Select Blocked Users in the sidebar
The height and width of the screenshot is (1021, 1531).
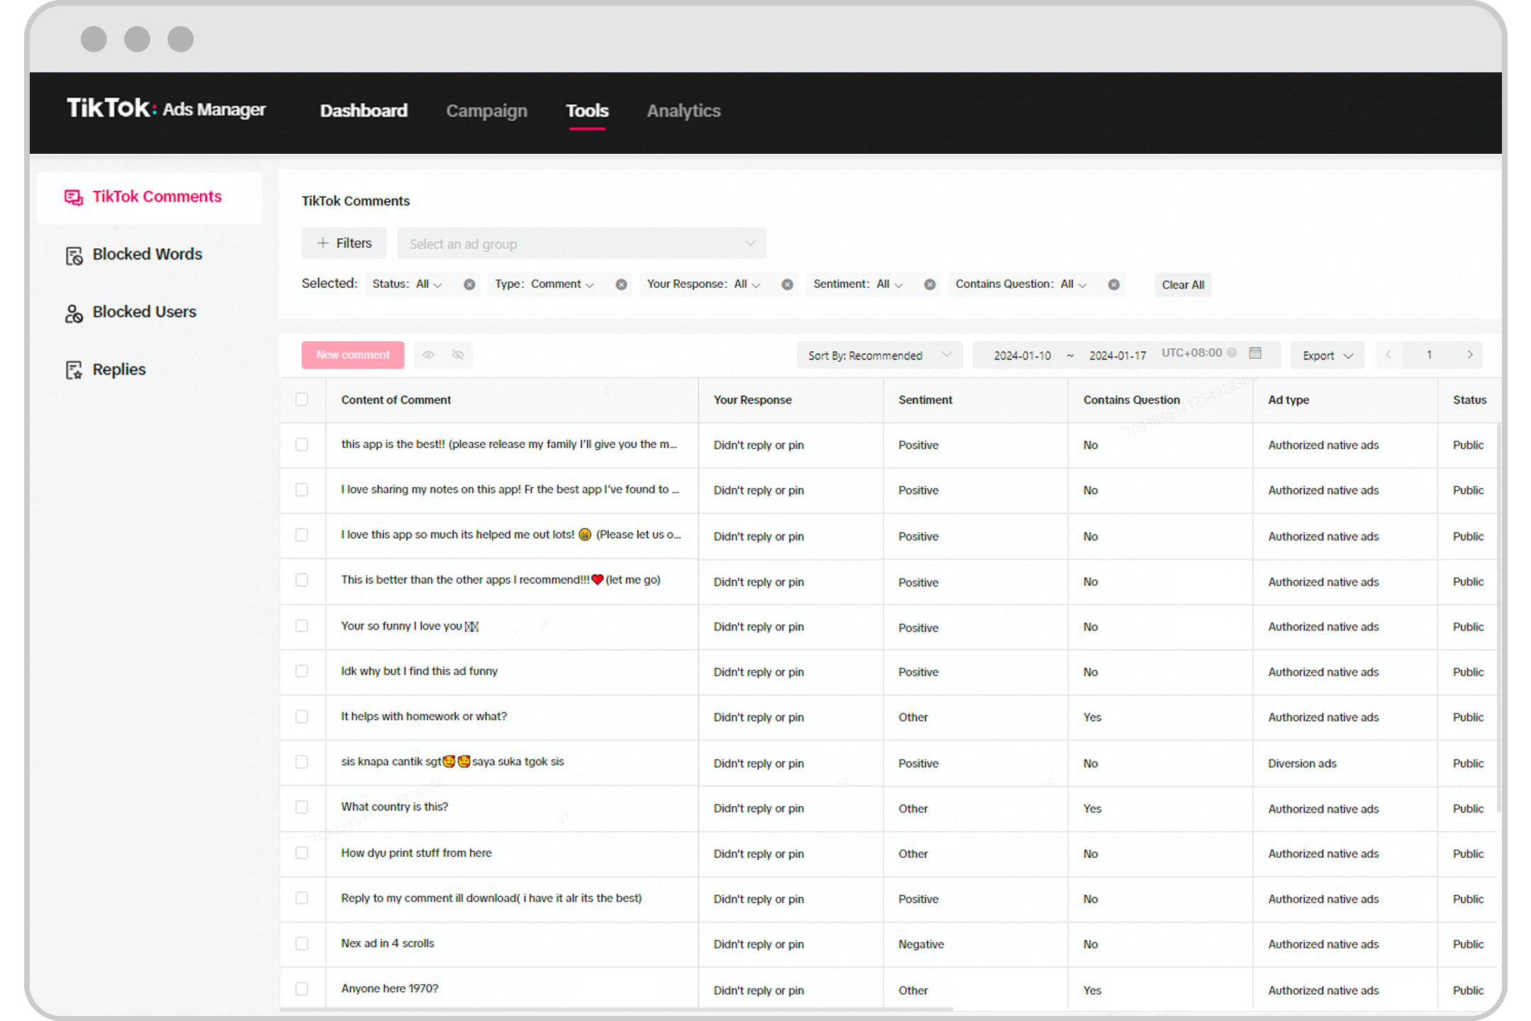coord(144,312)
